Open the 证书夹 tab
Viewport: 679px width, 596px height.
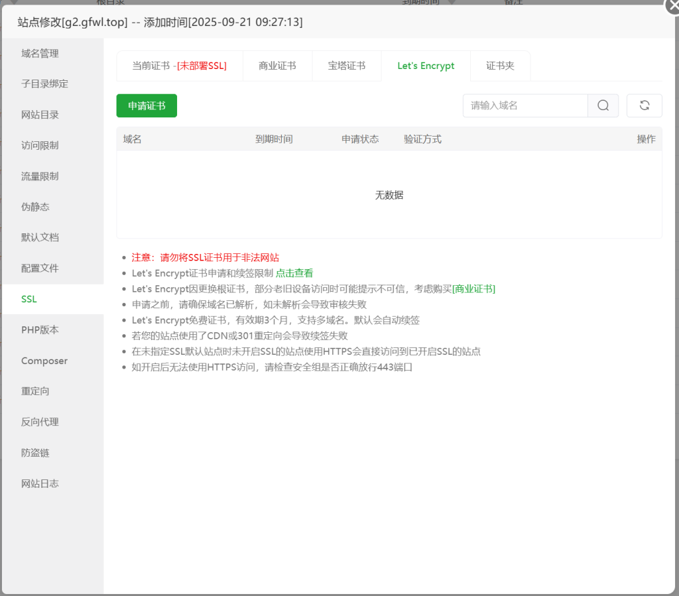coord(500,66)
